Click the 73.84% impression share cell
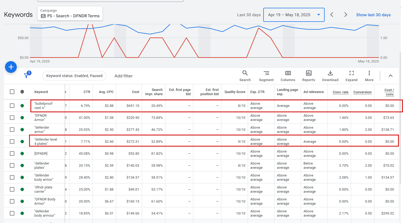 pyautogui.click(x=157, y=118)
